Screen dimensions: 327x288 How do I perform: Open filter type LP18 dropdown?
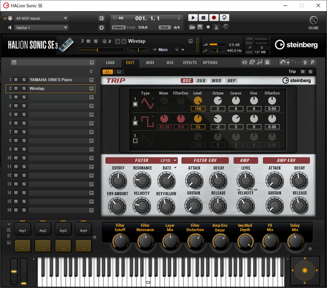pyautogui.click(x=168, y=160)
